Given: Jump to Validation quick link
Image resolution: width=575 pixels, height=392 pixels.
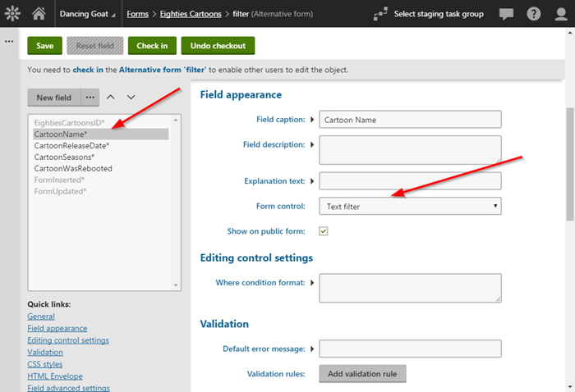Looking at the screenshot, I should [45, 352].
